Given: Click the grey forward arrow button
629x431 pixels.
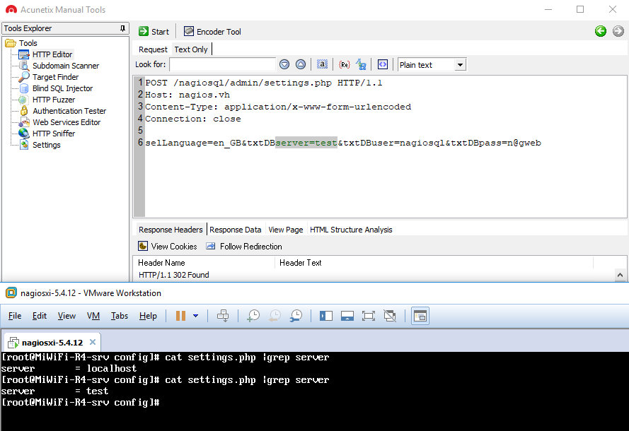Looking at the screenshot, I should (x=618, y=31).
